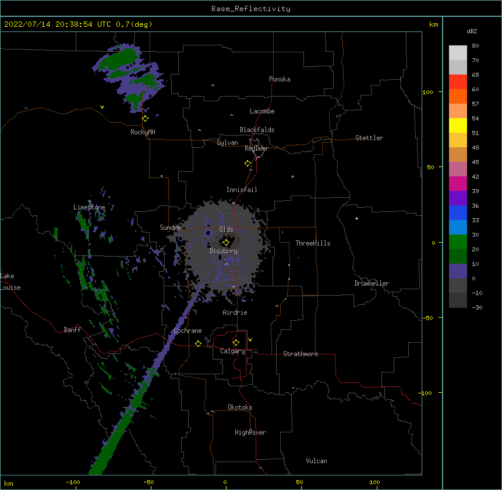Screen dimensions: 502x490
Task: Click the ThreeHills label
Action: coord(313,243)
